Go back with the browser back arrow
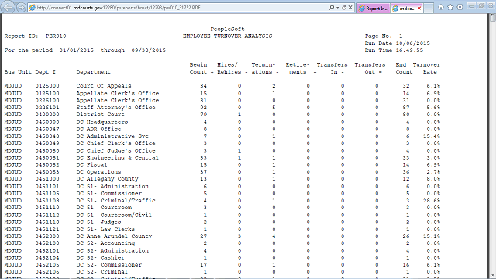Viewport: 496px width, 279px height. (x=8, y=7)
